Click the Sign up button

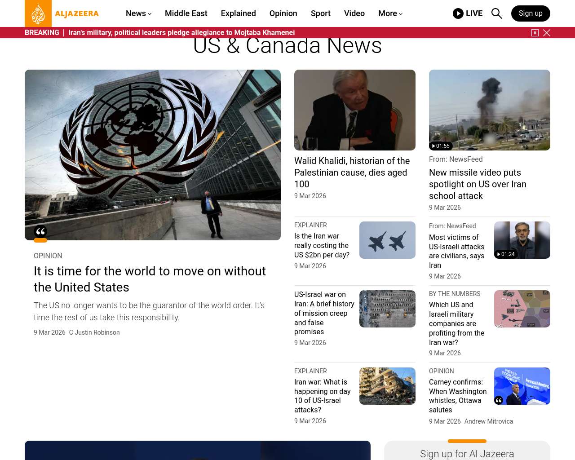531,13
